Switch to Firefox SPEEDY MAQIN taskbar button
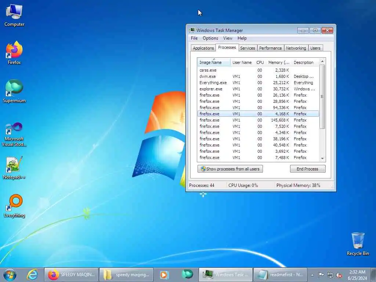This screenshot has width=376, height=282. pyautogui.click(x=71, y=275)
